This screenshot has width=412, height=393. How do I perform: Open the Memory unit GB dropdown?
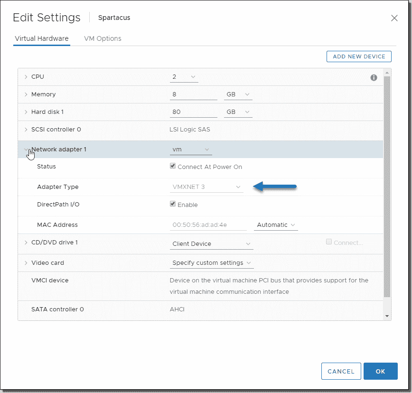(x=237, y=94)
